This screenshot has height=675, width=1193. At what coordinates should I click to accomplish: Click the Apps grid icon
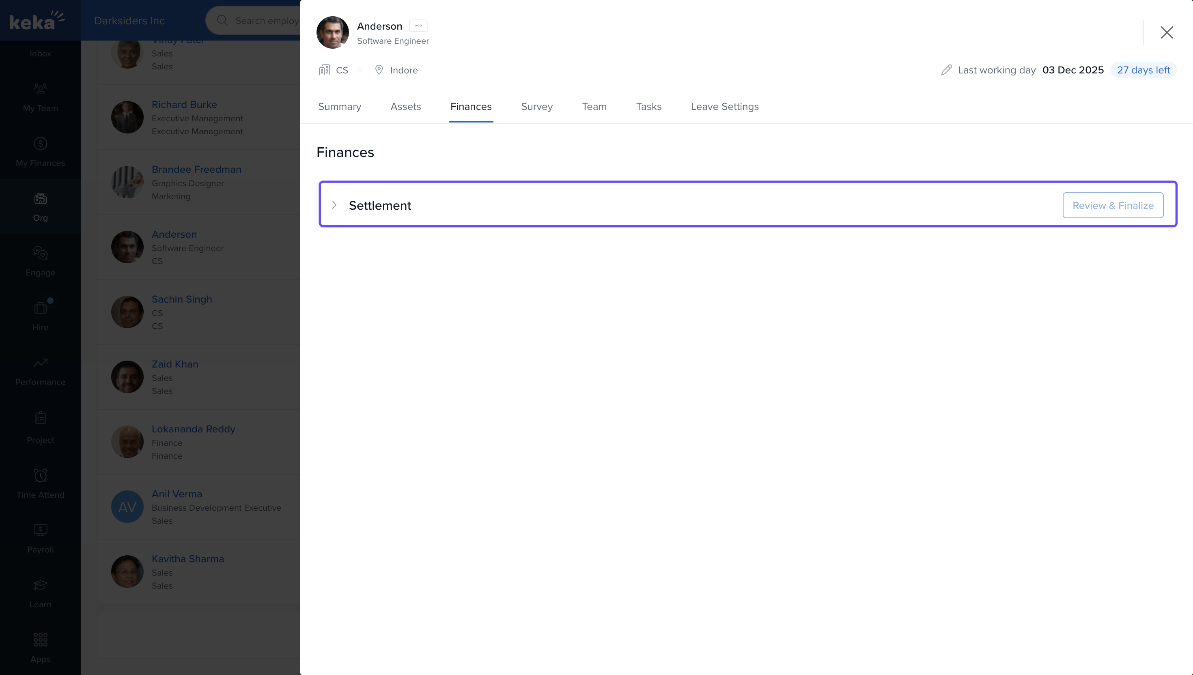(40, 640)
